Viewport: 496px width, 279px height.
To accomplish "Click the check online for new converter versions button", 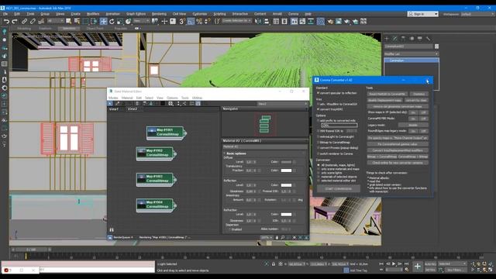I will pyautogui.click(x=398, y=163).
